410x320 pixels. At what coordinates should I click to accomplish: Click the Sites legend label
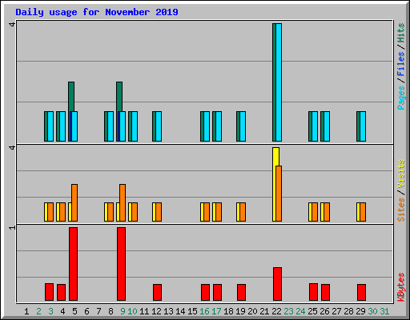400,210
